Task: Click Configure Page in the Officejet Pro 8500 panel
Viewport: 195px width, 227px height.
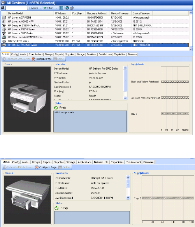Action: (42, 59)
